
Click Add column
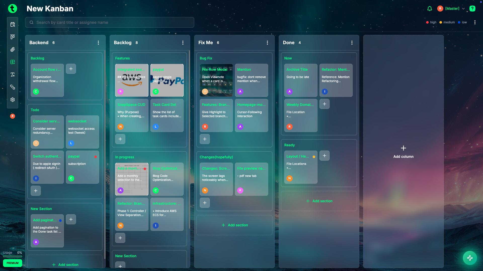pyautogui.click(x=403, y=152)
